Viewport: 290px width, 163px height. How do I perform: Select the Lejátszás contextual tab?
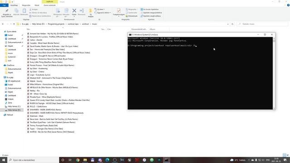click(50, 2)
